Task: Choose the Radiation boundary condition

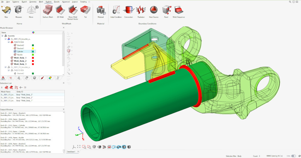Action: pyautogui.click(x=141, y=11)
